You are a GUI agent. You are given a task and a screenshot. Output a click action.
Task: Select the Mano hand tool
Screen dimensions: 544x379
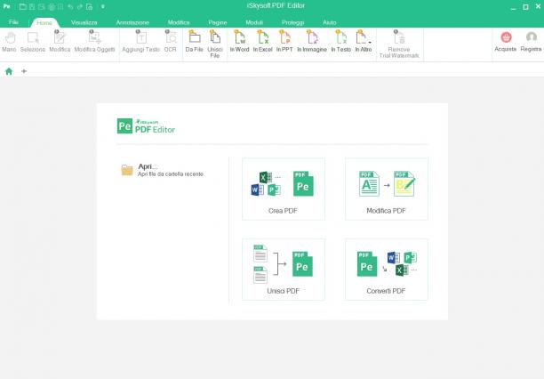[x=10, y=42]
